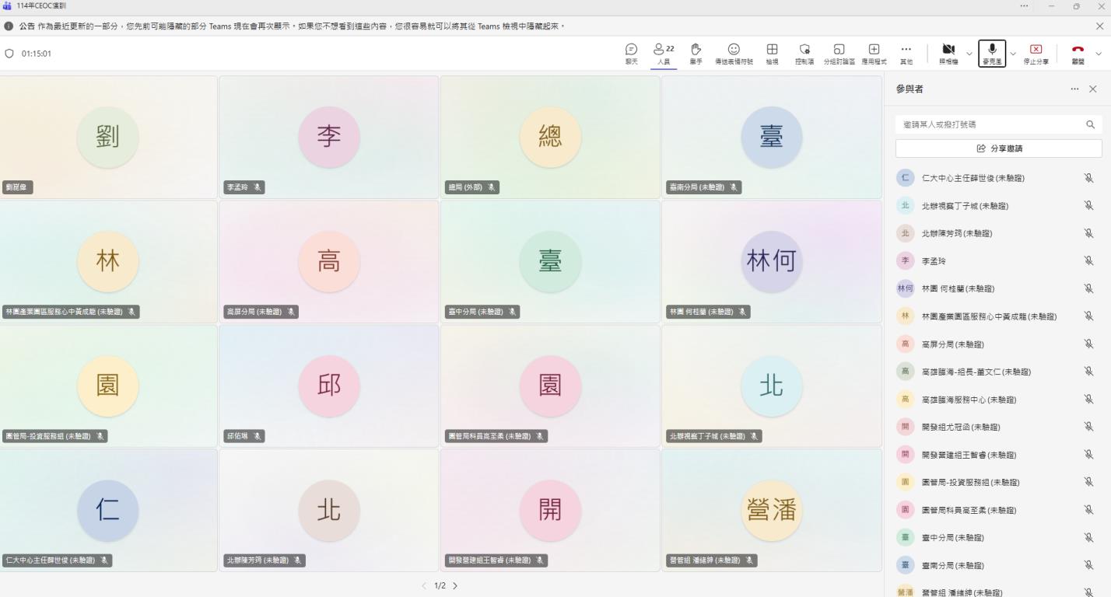Viewport: 1111px width, 597px height.
Task: Hang up with the leave (離開) button
Action: click(1078, 53)
